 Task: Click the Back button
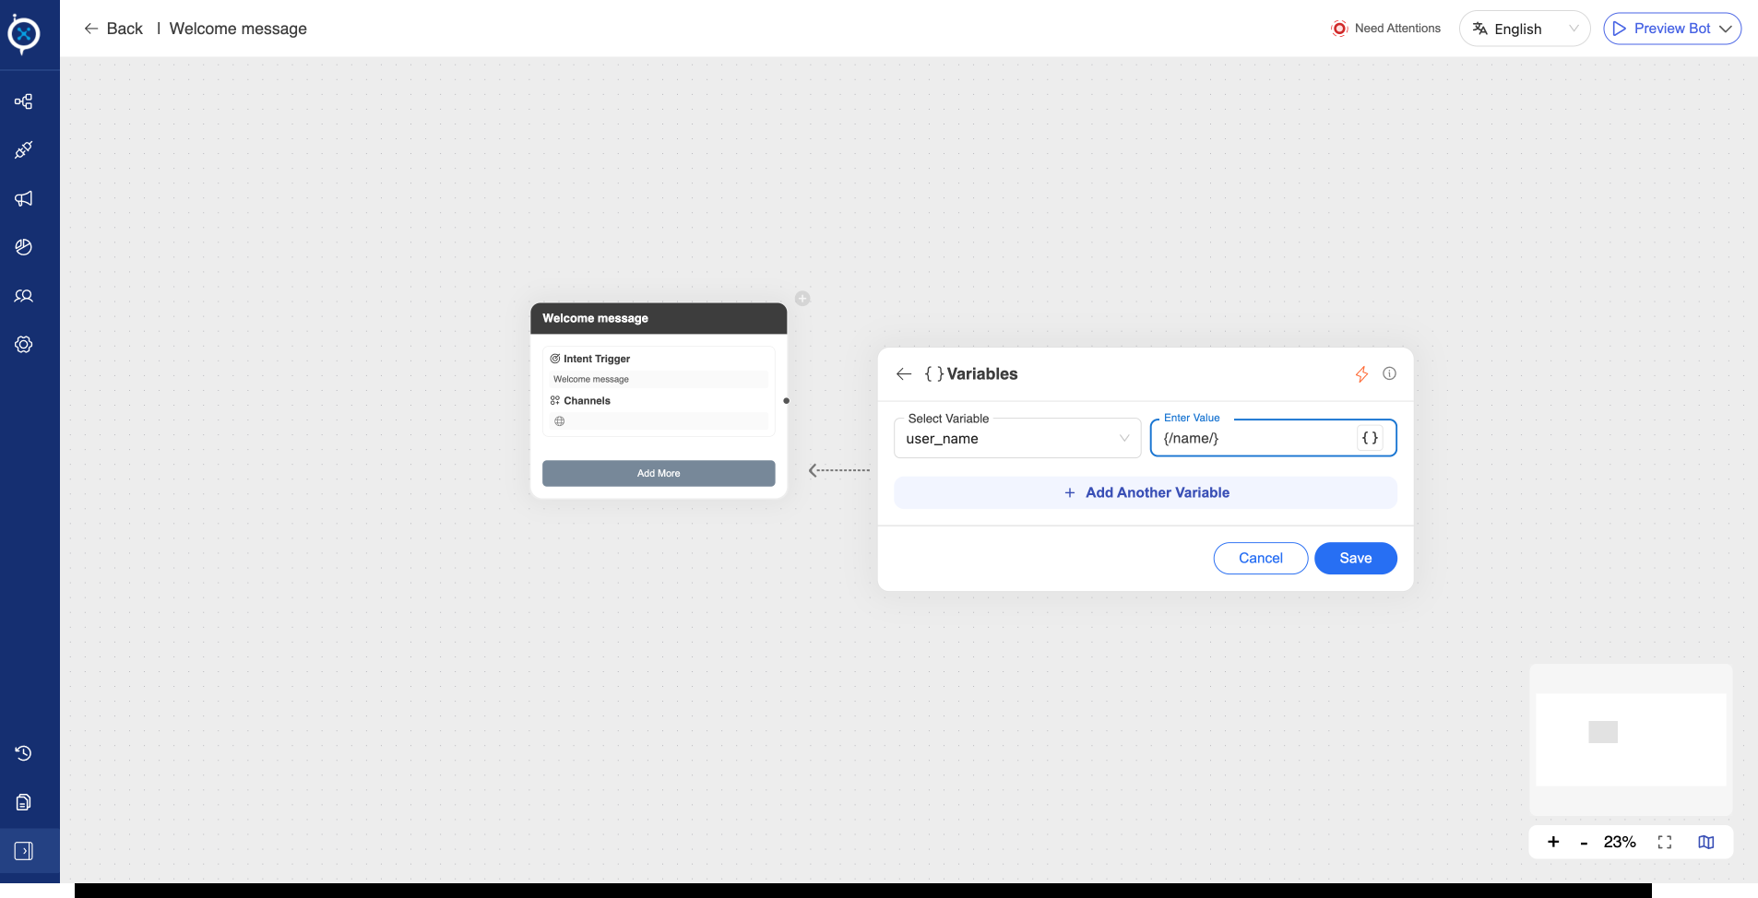(113, 29)
